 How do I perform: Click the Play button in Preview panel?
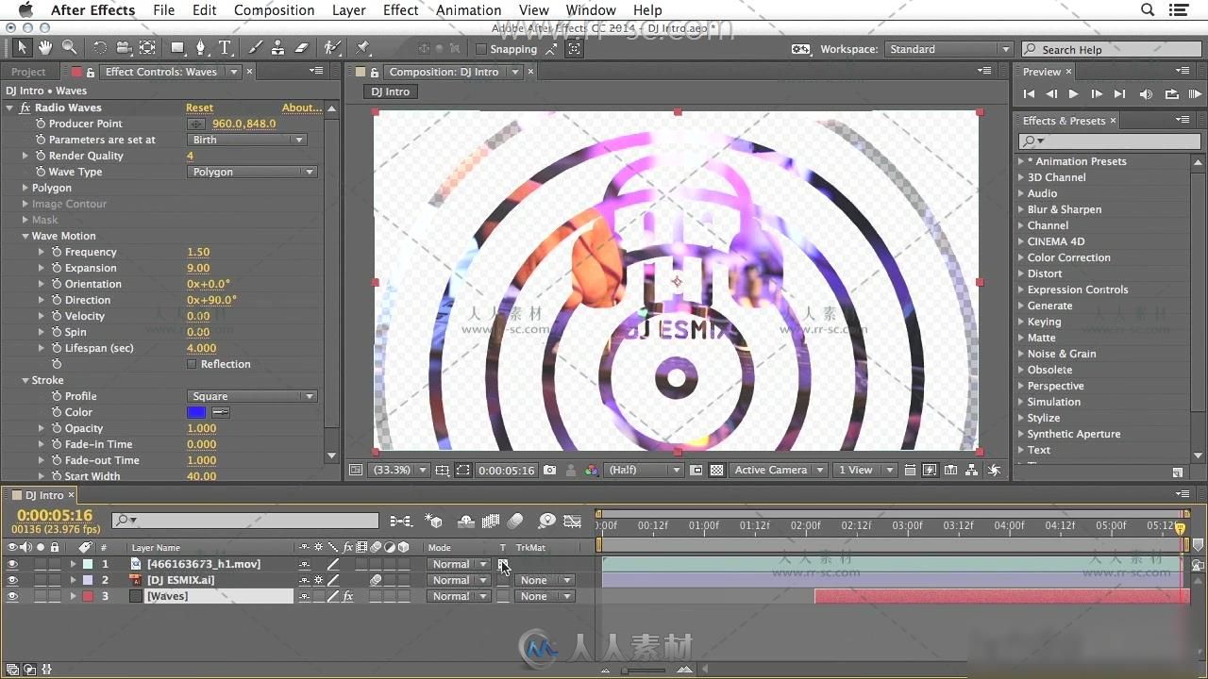1073,93
